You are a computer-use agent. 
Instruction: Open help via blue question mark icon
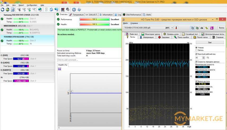pyautogui.click(x=74, y=10)
